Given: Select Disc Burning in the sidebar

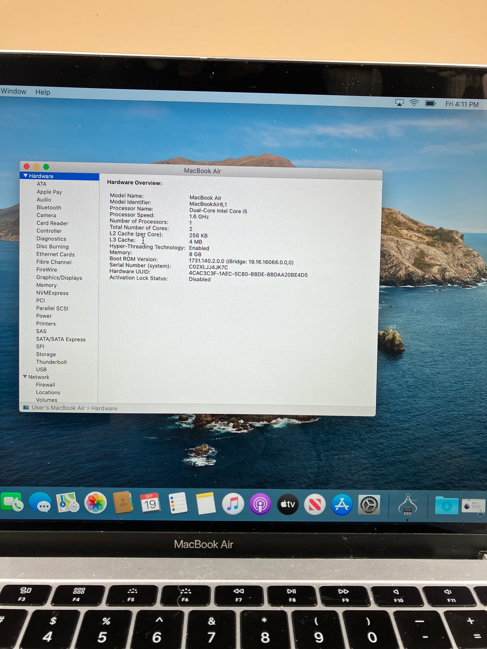Looking at the screenshot, I should 53,247.
